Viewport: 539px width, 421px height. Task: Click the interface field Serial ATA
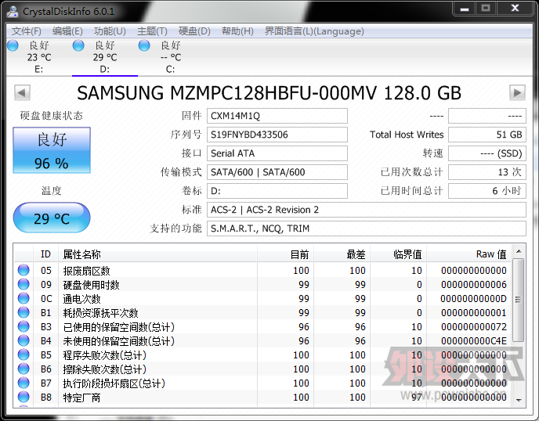pyautogui.click(x=277, y=153)
